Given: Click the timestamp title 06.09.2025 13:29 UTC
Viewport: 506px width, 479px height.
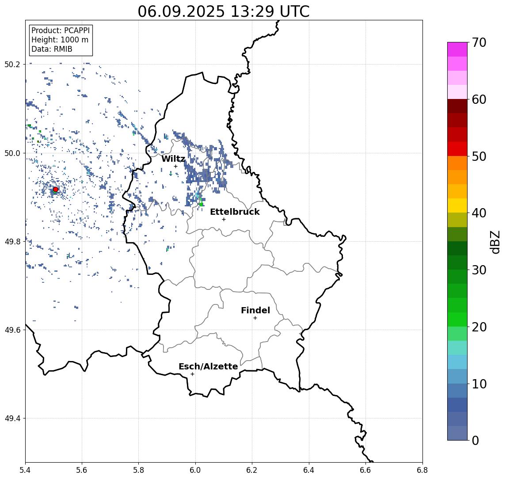Looking at the screenshot, I should click(x=224, y=11).
